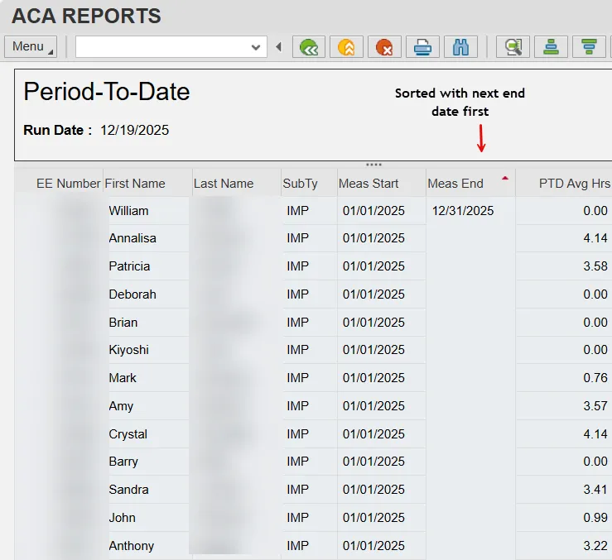Click the Sort Descending toolbar icon
This screenshot has height=560, width=612.
[589, 47]
